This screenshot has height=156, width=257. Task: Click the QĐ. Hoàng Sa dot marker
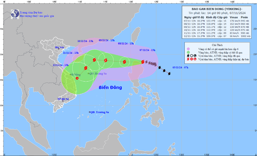coord(88,73)
